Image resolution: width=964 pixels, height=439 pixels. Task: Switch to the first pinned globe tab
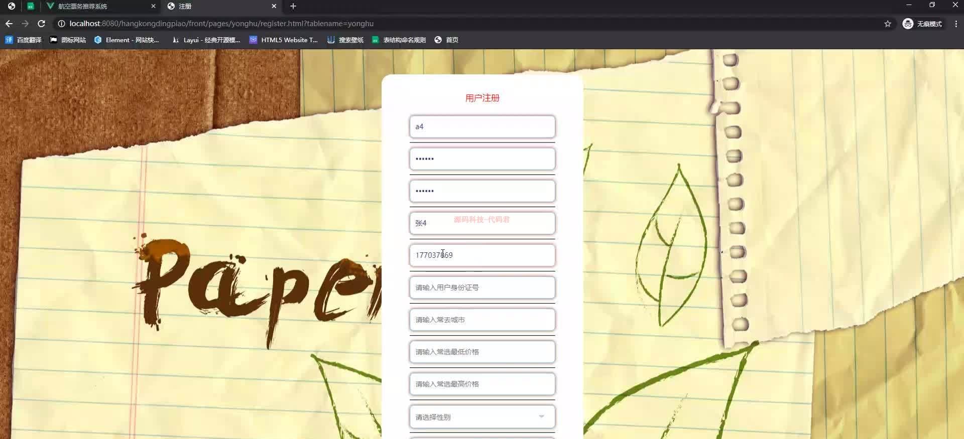[x=11, y=6]
